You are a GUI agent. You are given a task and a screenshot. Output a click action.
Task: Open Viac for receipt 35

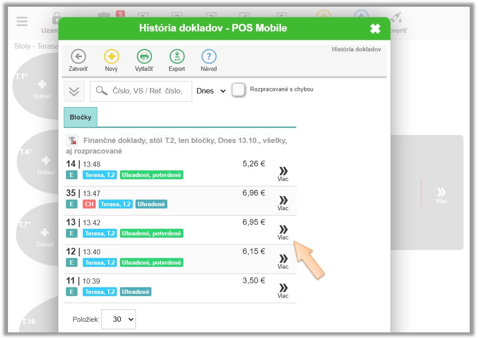click(x=283, y=203)
